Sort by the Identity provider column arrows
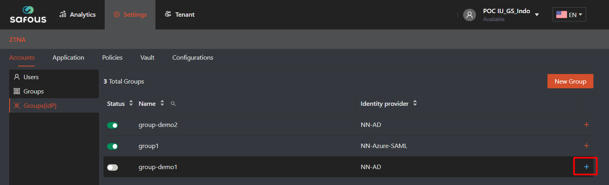 pyautogui.click(x=415, y=103)
